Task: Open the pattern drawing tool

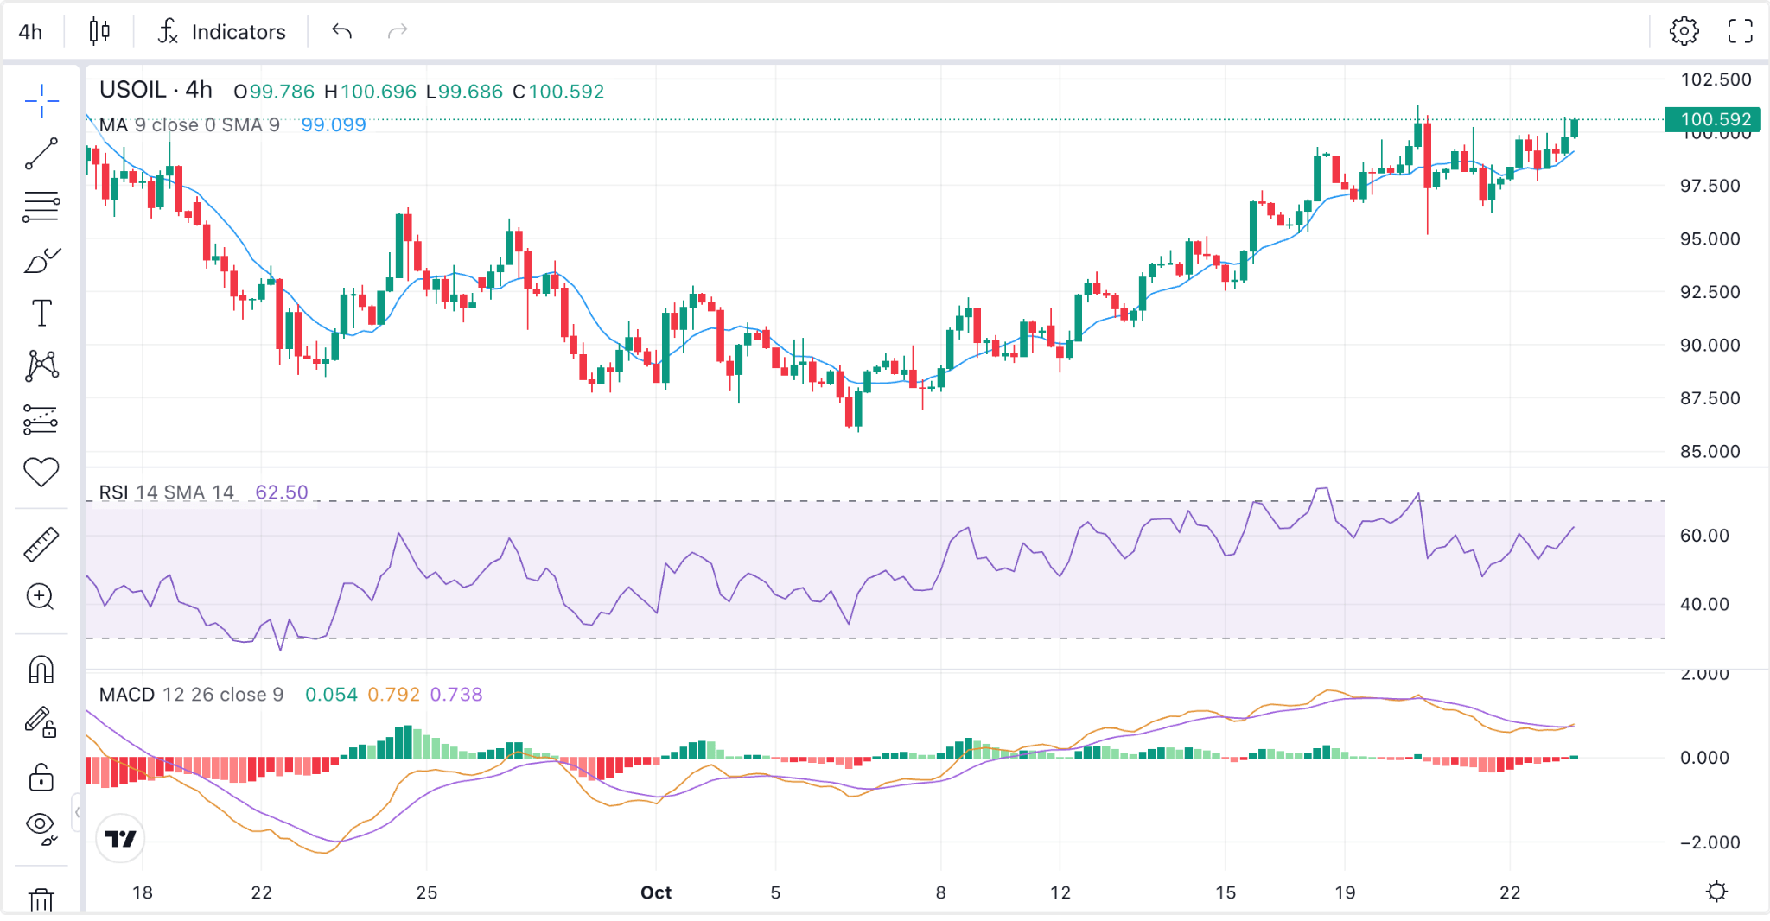Action: (41, 366)
